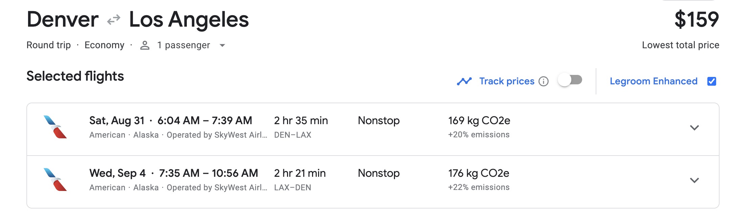Click the Round trip option
The image size is (750, 222).
49,45
